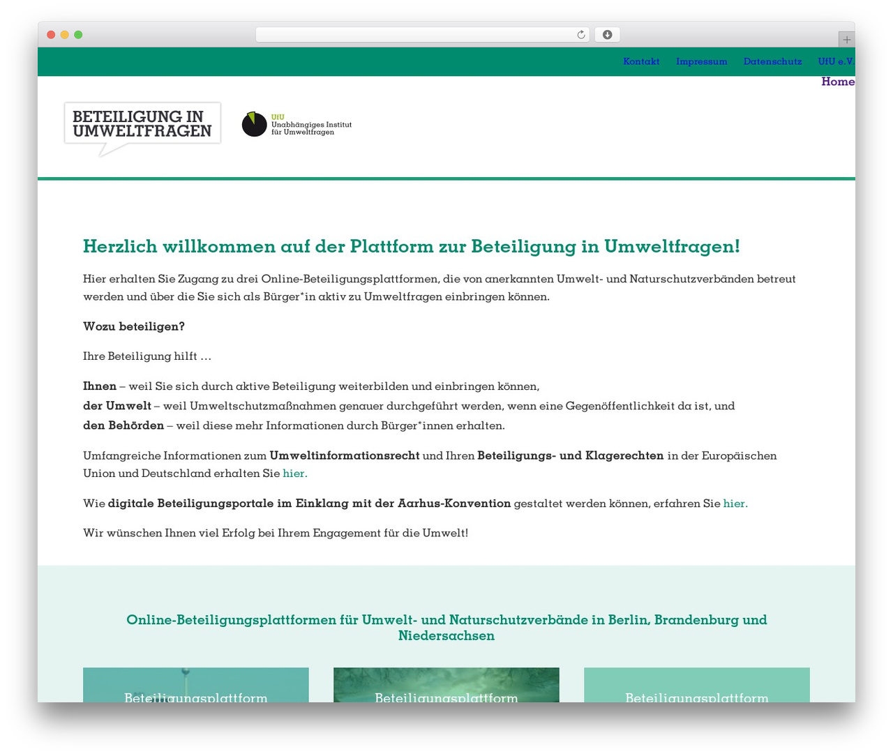This screenshot has height=756, width=893.
Task: Click the UfU institute logo
Action: click(x=297, y=124)
